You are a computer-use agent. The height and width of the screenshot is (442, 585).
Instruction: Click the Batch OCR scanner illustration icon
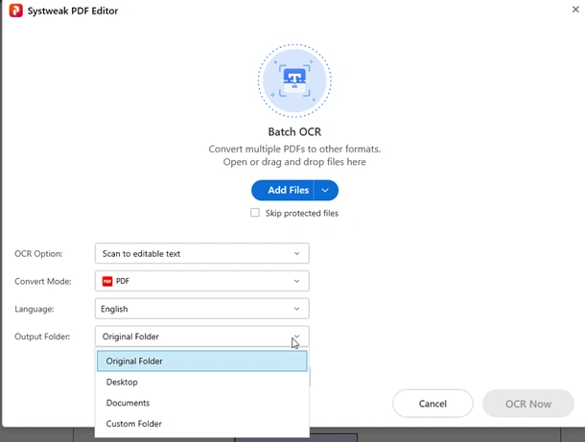(294, 81)
